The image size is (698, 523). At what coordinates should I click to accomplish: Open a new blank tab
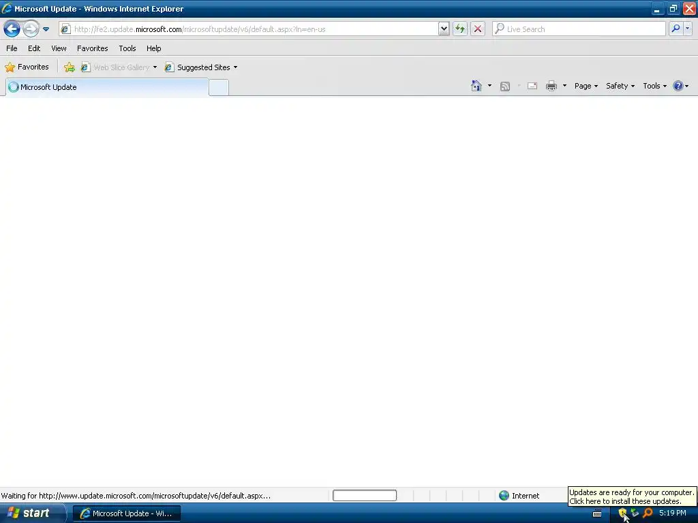219,88
